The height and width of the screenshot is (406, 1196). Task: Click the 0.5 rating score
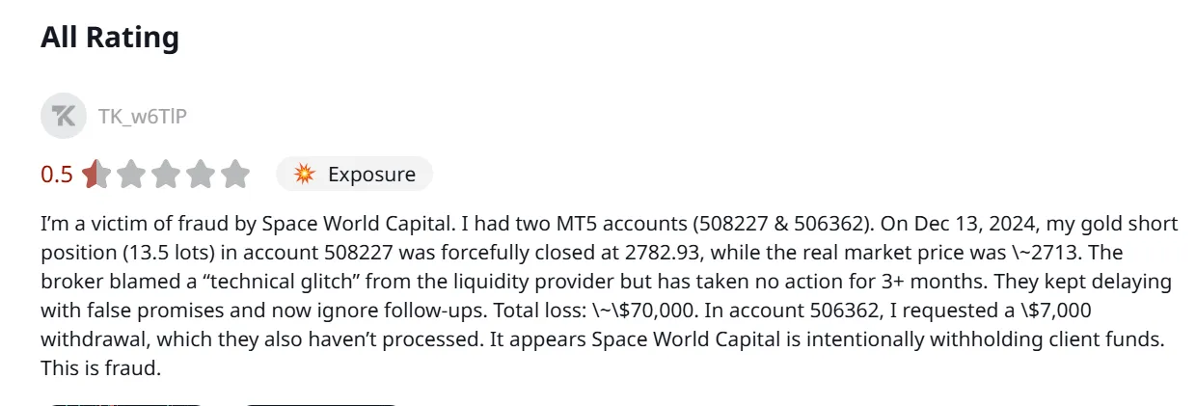coord(57,175)
